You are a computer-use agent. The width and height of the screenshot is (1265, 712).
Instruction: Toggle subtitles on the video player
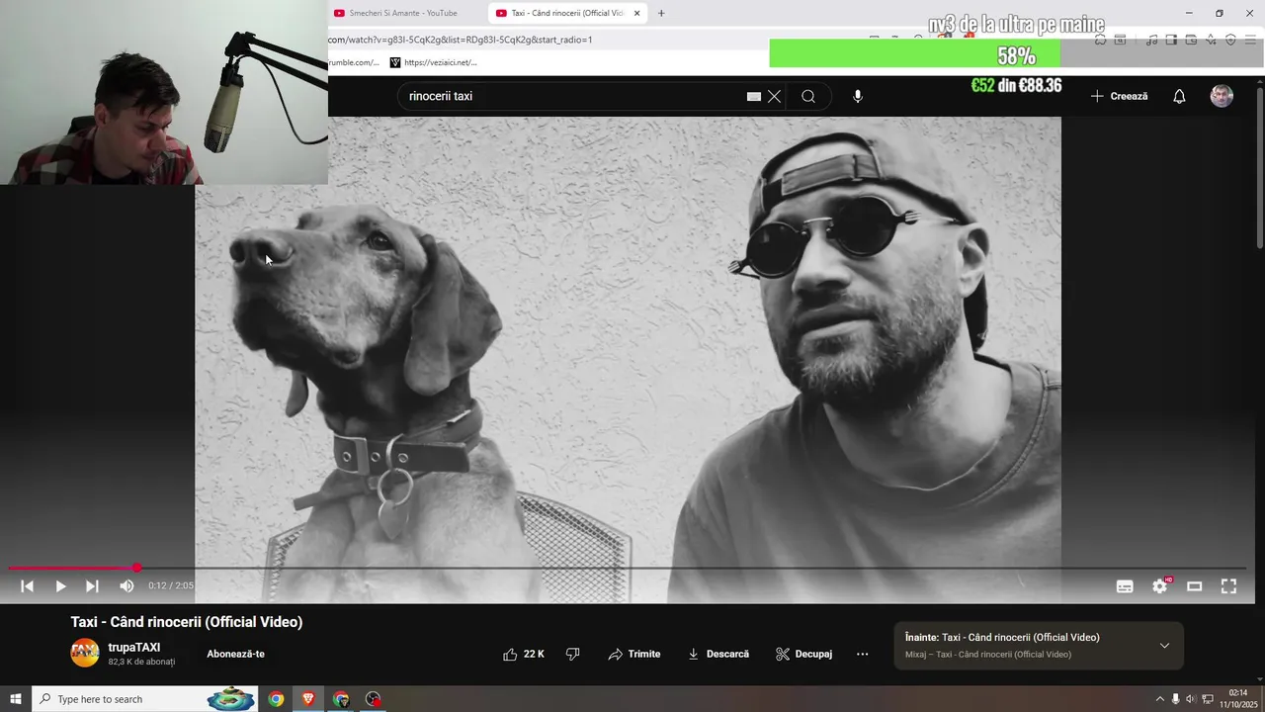point(1125,586)
